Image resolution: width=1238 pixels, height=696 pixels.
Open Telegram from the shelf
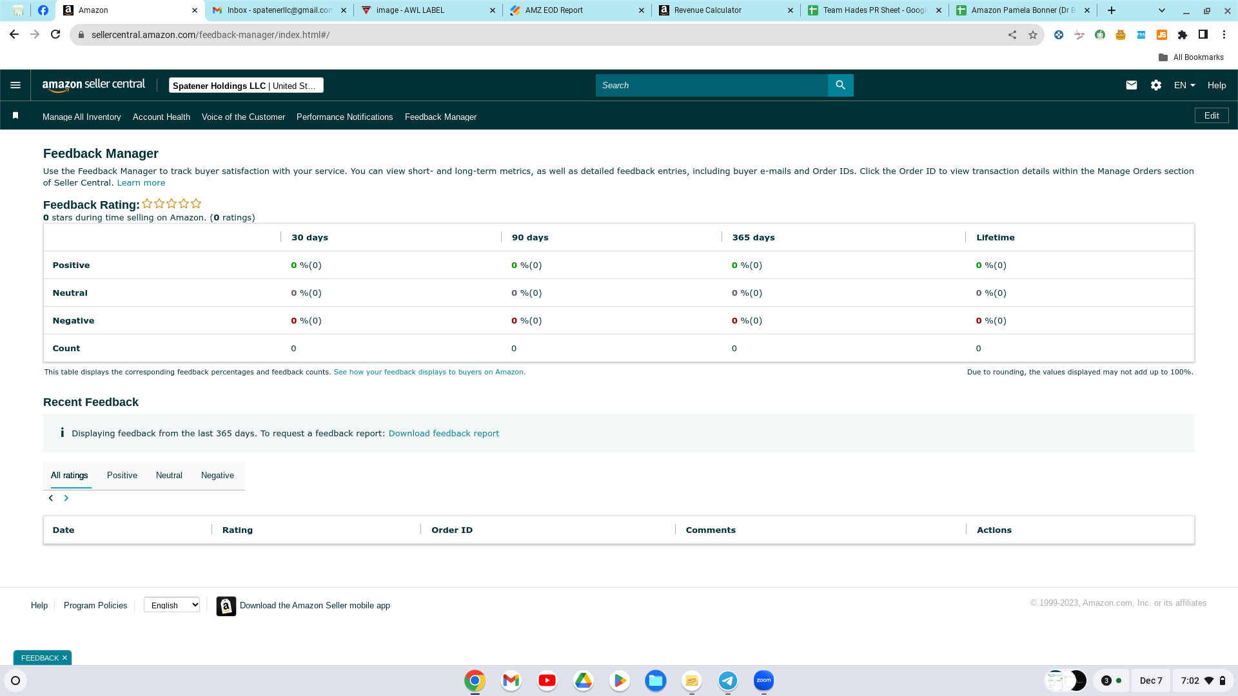click(x=727, y=681)
